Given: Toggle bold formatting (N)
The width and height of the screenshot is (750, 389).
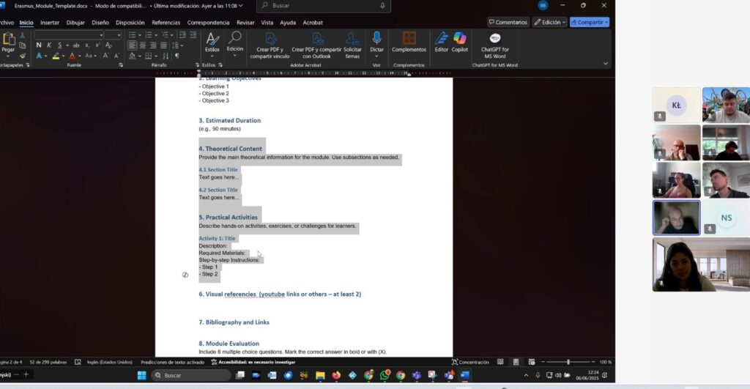Looking at the screenshot, I should (x=39, y=45).
